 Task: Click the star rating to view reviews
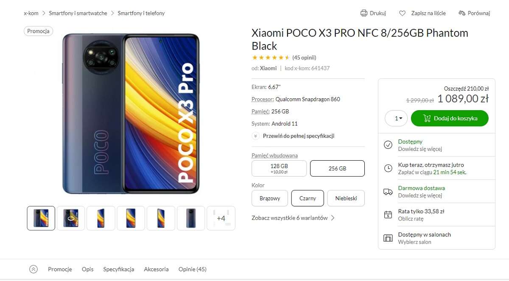[271, 58]
